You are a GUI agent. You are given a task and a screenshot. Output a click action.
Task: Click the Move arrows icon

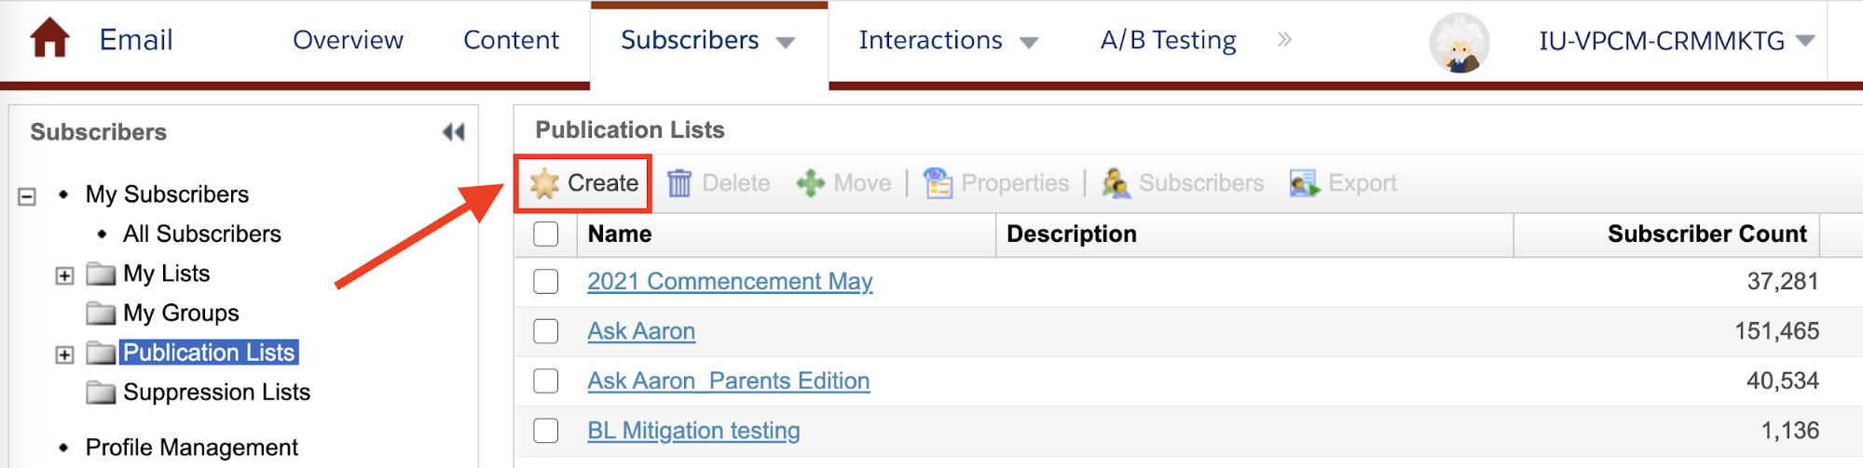click(x=811, y=183)
